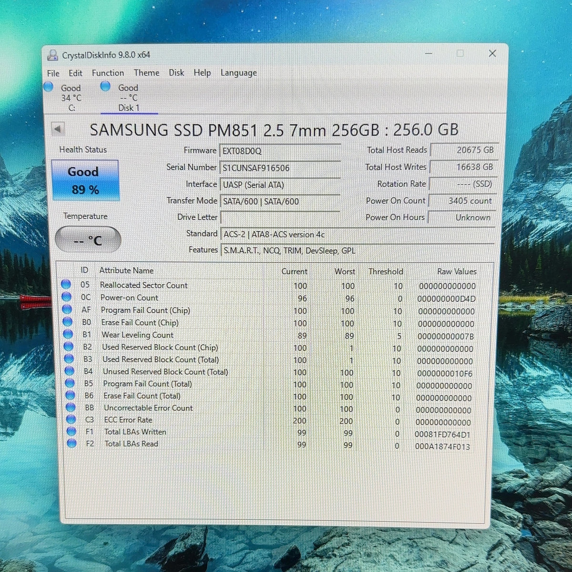This screenshot has height=572, width=572.
Task: Click the status orb for Reallocated Sector Count
Action: point(66,285)
